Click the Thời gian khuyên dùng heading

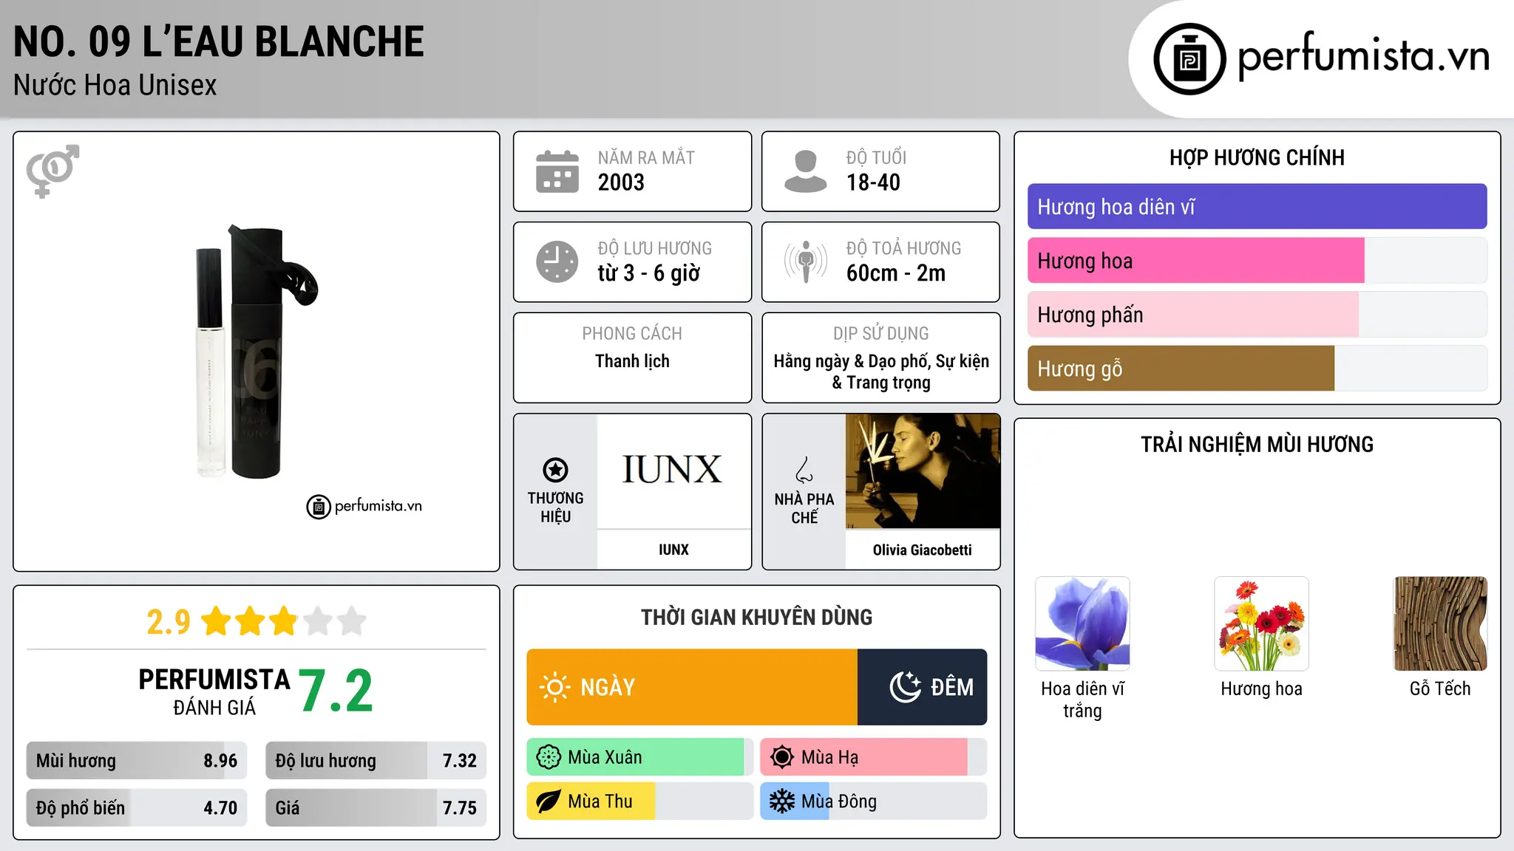[756, 617]
